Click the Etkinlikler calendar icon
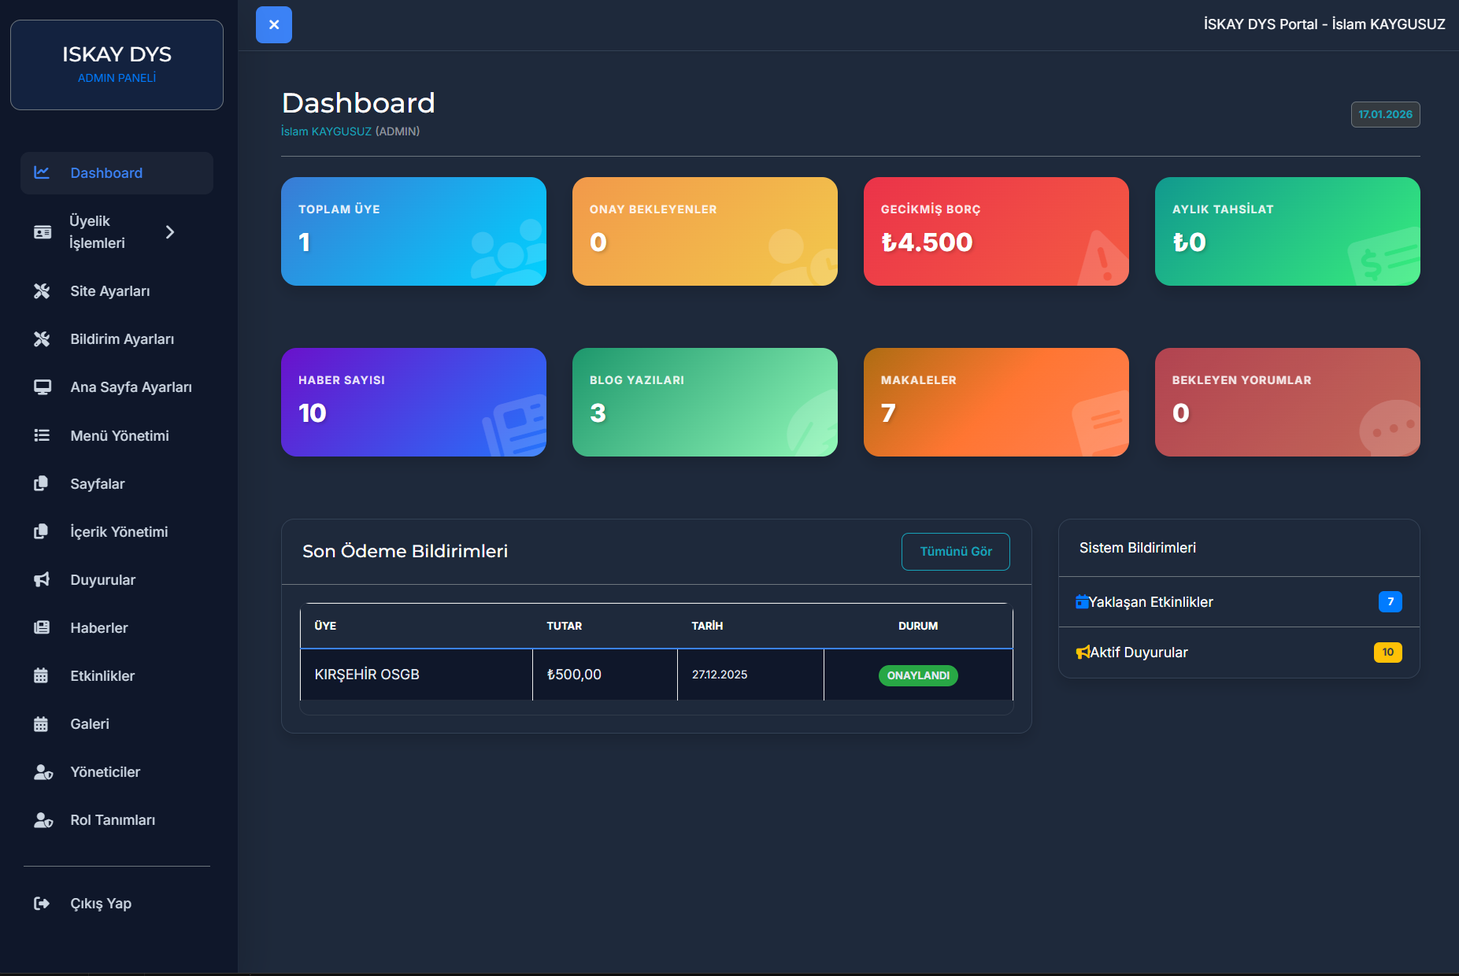The height and width of the screenshot is (976, 1459). pyautogui.click(x=42, y=676)
